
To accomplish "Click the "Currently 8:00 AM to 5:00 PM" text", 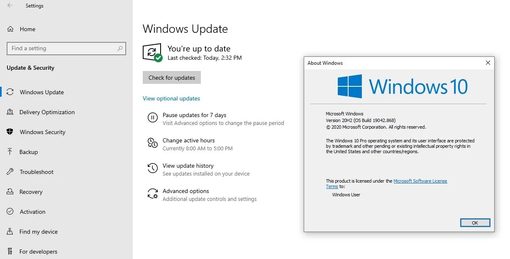I will tap(198, 148).
